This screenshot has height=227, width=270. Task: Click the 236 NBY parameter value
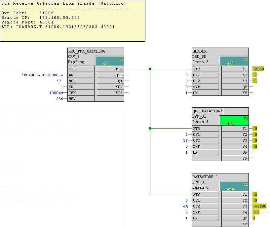click(x=59, y=99)
